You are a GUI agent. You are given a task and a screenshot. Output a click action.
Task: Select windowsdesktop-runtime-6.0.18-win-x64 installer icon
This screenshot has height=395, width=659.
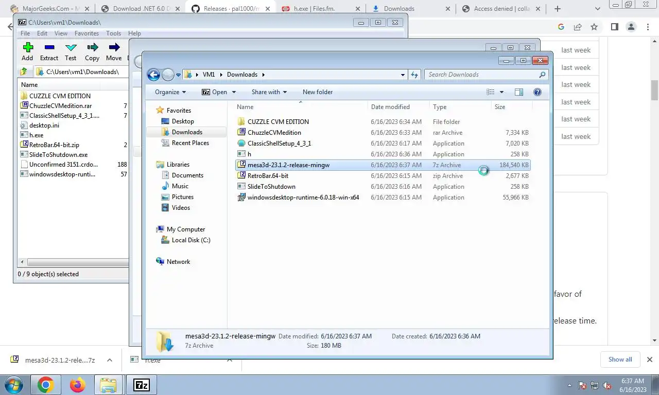click(x=241, y=197)
